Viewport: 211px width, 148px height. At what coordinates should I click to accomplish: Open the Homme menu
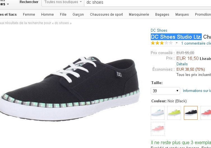pos(47,14)
